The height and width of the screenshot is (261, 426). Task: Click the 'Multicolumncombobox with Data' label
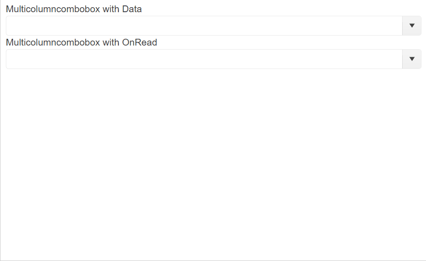pos(73,9)
